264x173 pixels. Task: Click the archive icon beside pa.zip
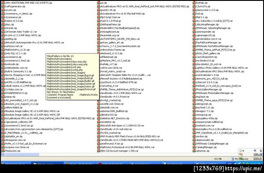(x=99, y=3)
